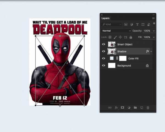Open the Opacity slider dropdown arrow

point(153,31)
